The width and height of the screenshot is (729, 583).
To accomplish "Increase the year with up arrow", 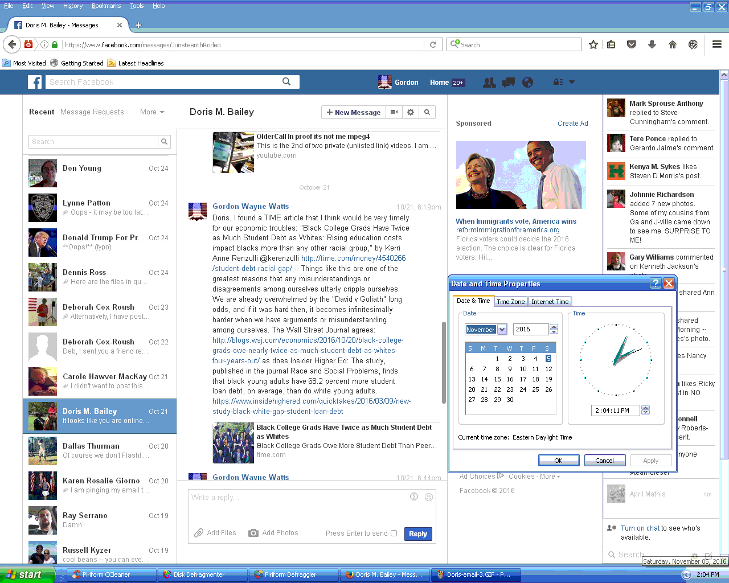I will 554,327.
